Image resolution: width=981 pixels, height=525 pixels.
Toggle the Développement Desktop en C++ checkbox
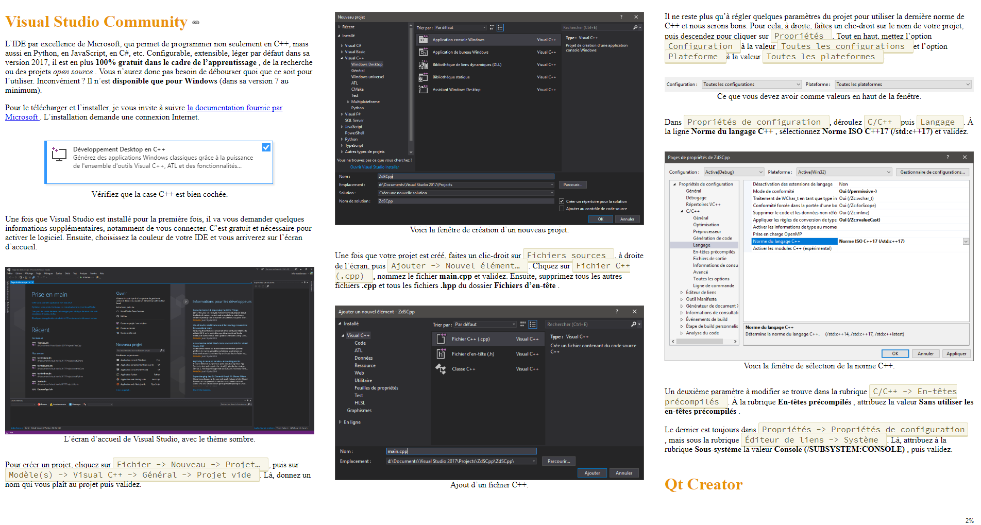(266, 147)
